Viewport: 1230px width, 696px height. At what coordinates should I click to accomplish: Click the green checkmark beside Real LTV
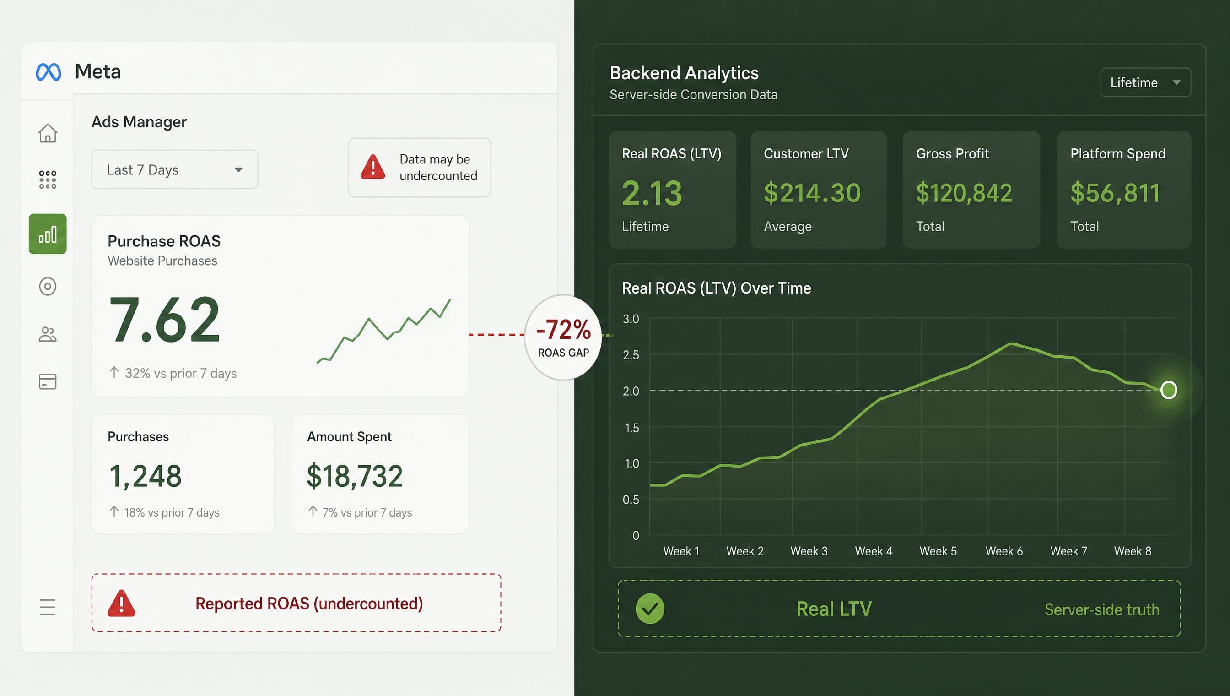(x=650, y=609)
